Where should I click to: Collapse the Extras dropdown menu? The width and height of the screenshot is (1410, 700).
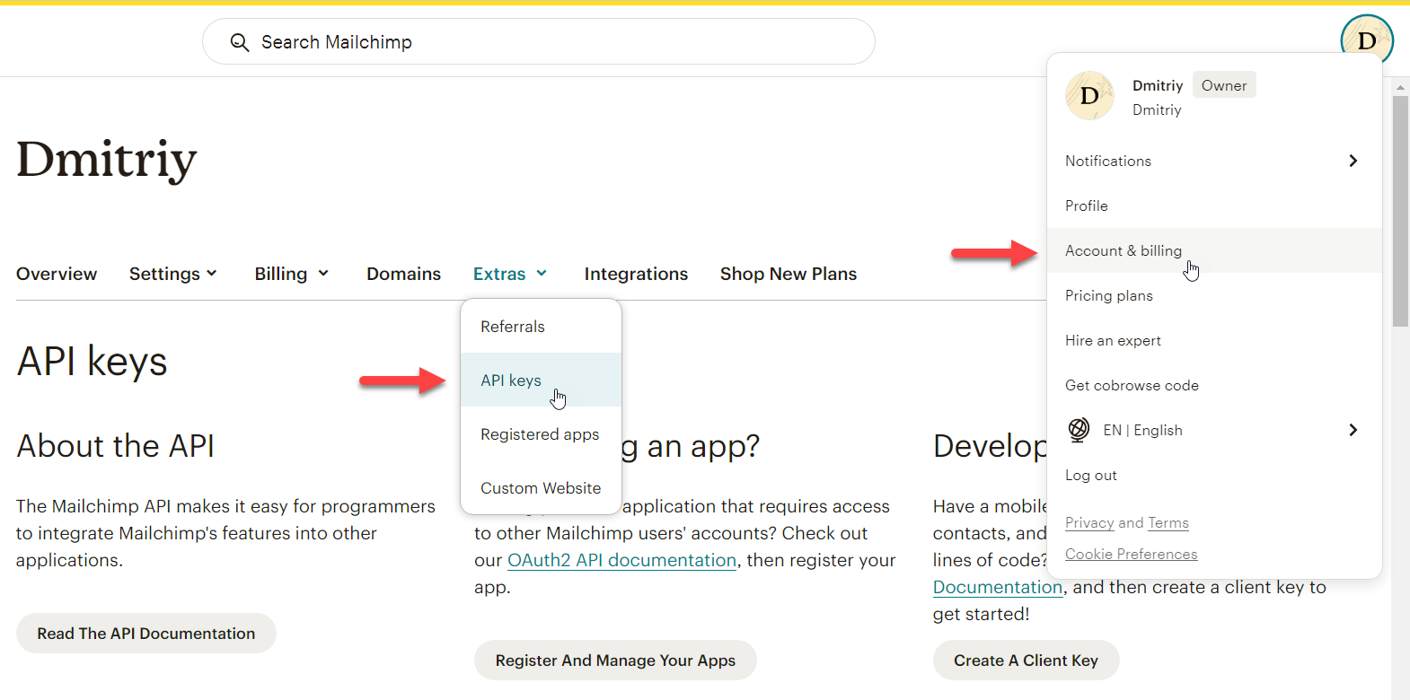510,274
